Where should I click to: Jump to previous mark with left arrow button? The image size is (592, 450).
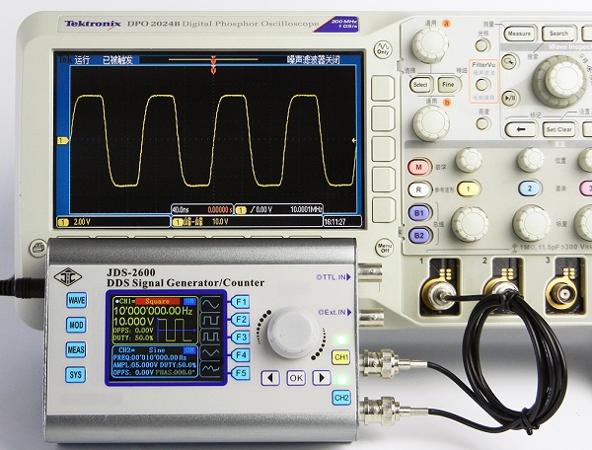[521, 129]
